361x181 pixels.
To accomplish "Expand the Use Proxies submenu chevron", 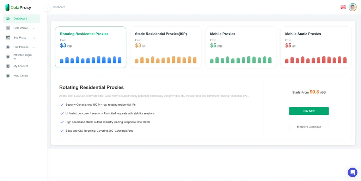I will [34, 48].
